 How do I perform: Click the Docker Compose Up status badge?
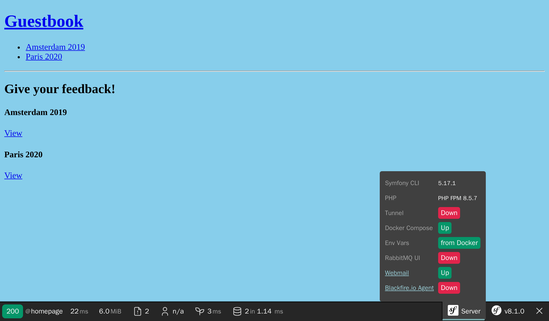tap(445, 228)
